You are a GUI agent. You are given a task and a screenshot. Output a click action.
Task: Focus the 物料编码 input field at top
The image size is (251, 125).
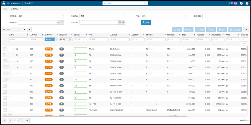225,16
